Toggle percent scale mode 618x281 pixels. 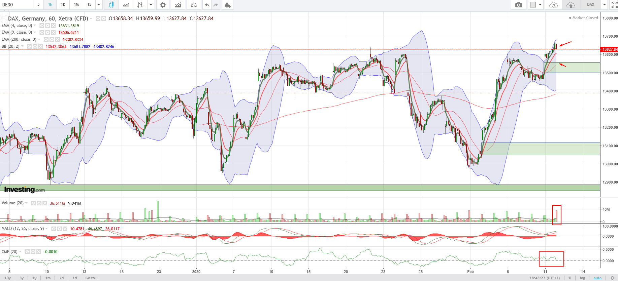coord(570,278)
